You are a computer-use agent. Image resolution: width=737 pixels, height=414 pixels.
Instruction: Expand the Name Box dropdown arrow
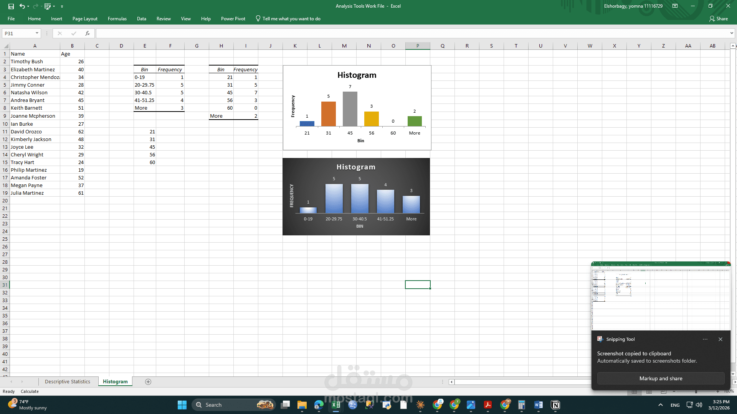coord(37,33)
